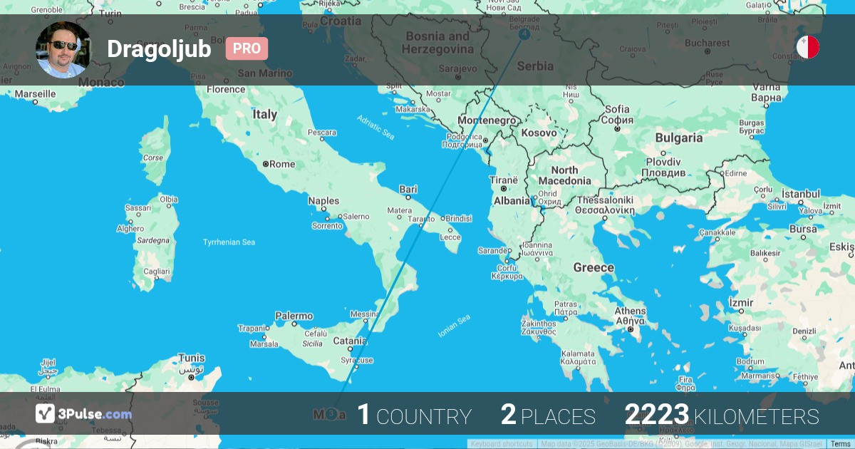
Task: Click the 2 PLACES statistic
Action: point(548,415)
